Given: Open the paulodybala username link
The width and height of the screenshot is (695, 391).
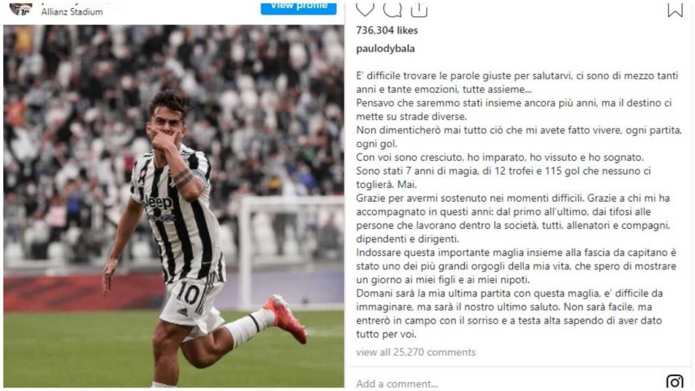Looking at the screenshot, I should click(x=386, y=48).
